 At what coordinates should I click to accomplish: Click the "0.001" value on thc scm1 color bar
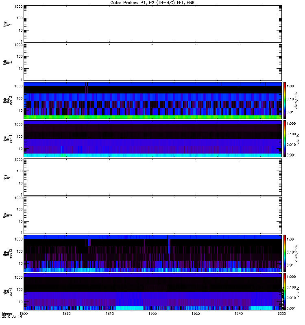(x=291, y=308)
